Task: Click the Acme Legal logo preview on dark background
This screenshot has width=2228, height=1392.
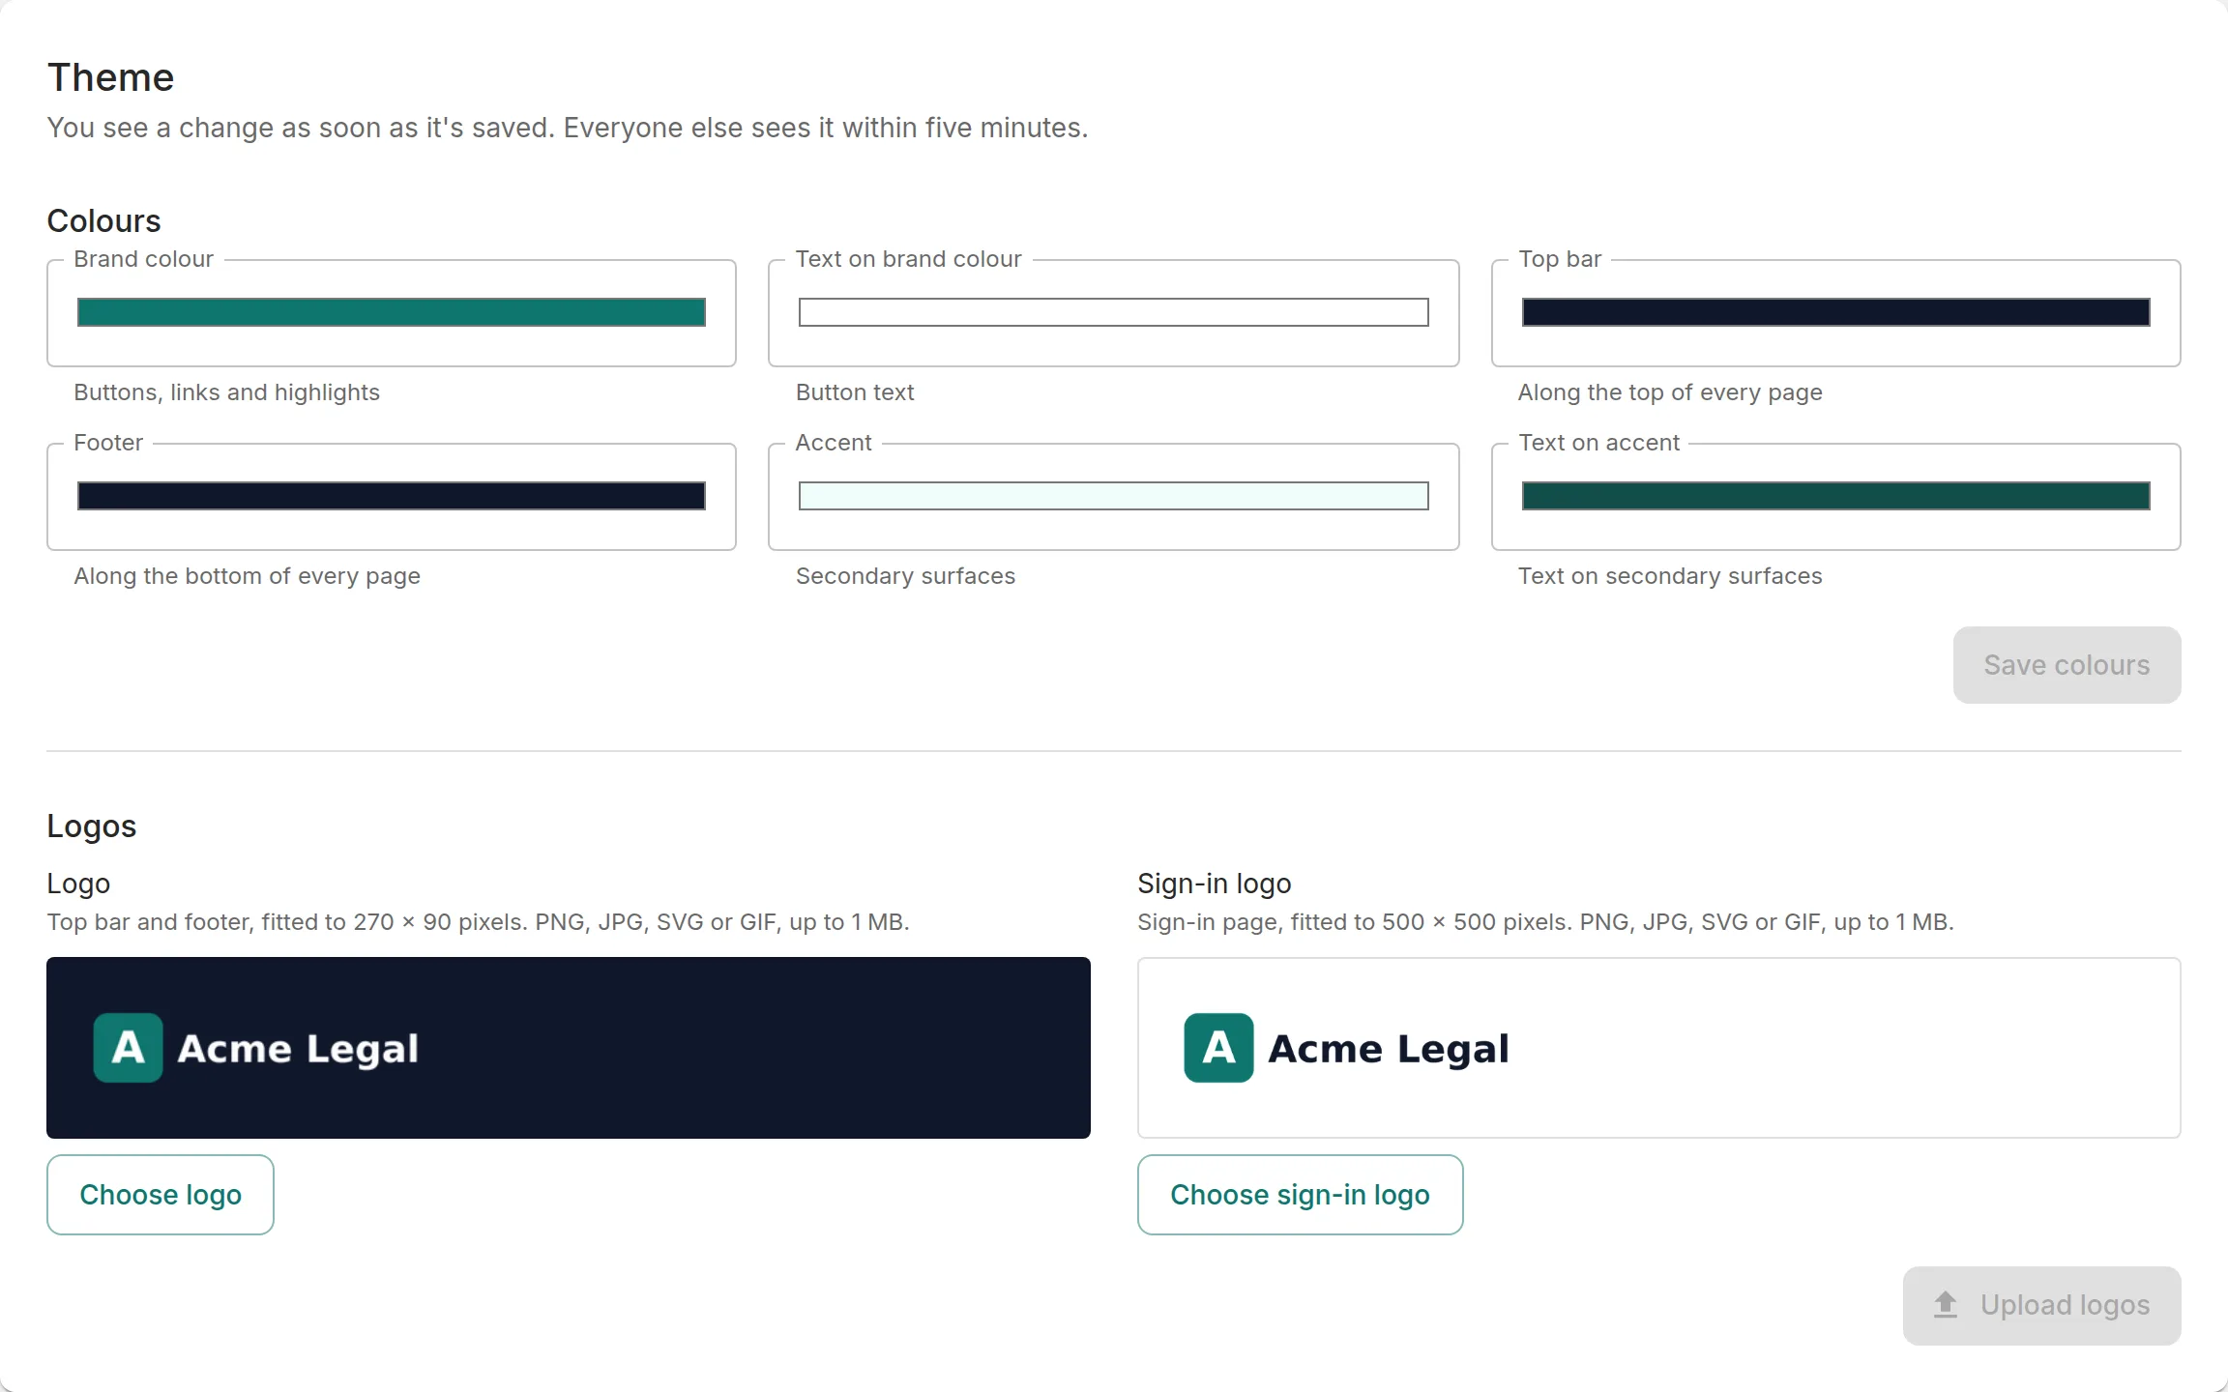Action: 569,1048
